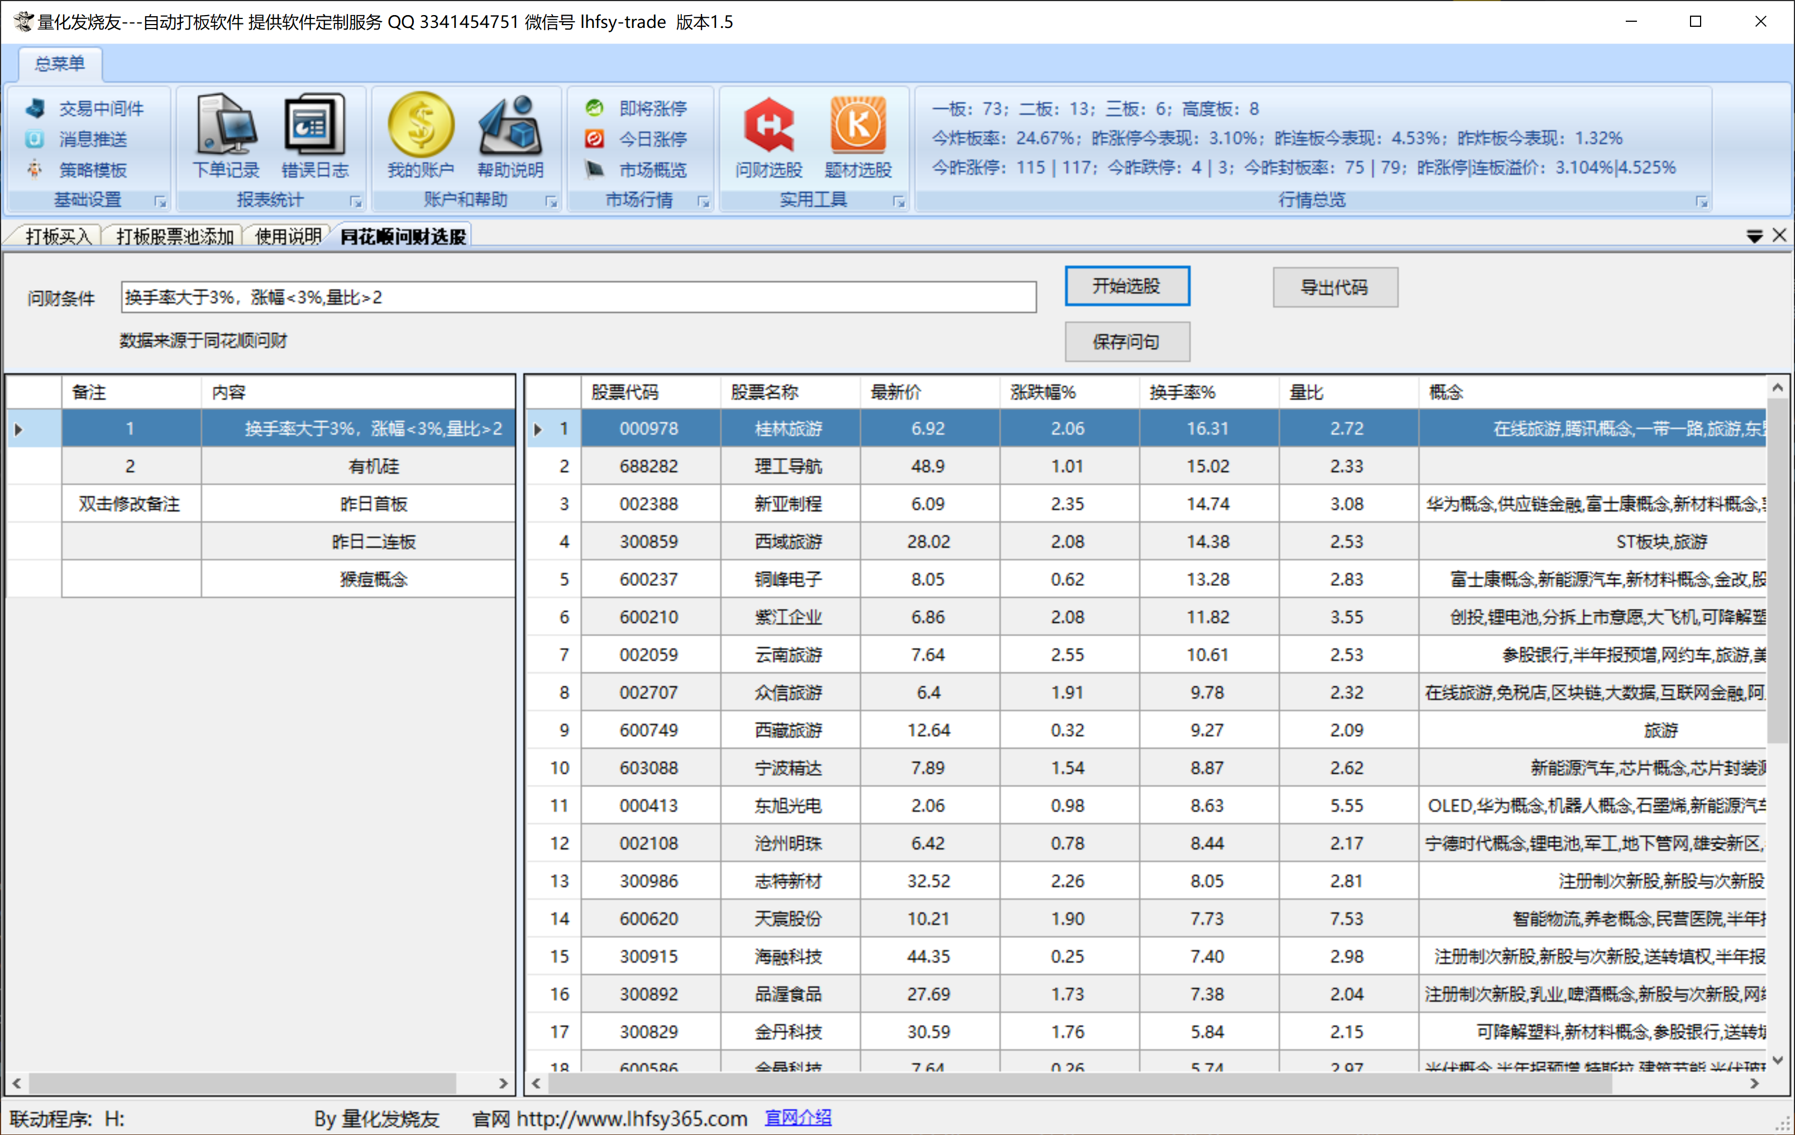This screenshot has width=1795, height=1135.
Task: Click the 开始选股 button
Action: pyautogui.click(x=1126, y=287)
